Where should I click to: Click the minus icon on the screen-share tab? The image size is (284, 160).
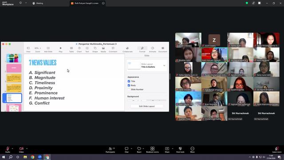click(103, 3)
